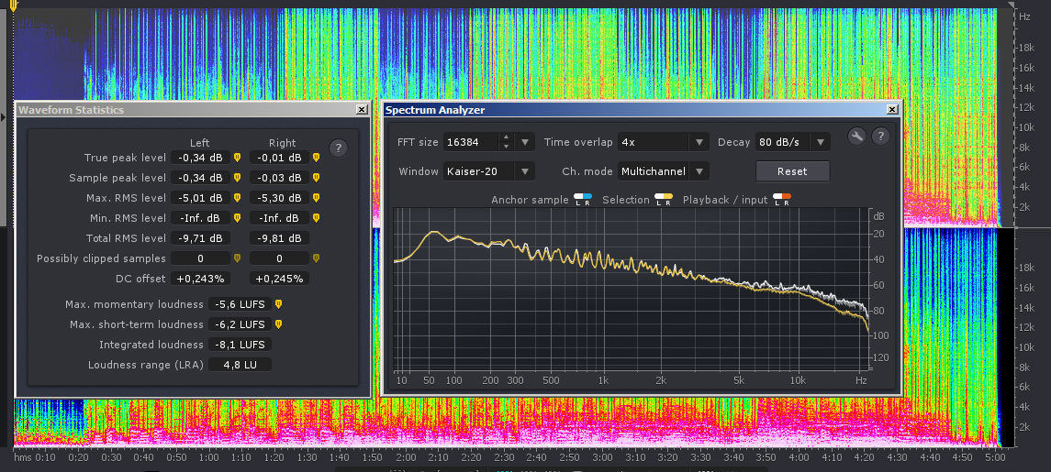1051x472 pixels.
Task: Expand the FFT size dropdown
Action: [x=525, y=142]
